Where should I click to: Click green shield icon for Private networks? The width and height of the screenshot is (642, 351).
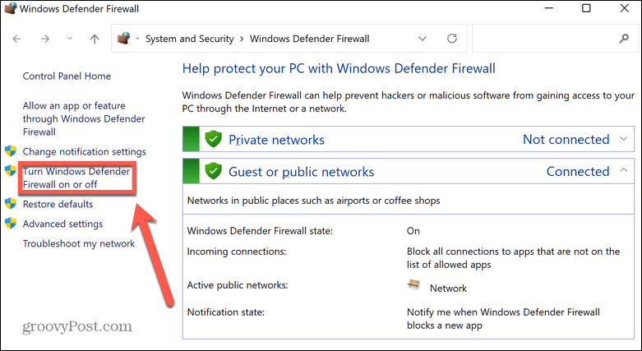click(213, 139)
